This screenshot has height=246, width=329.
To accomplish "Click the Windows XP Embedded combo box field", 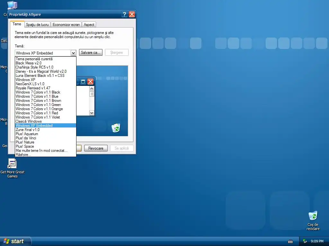I will click(43, 53).
